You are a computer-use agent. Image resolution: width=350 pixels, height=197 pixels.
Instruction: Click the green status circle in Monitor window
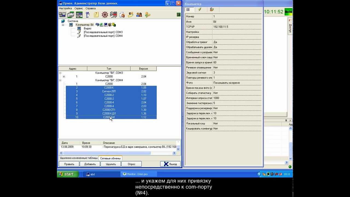290,167
